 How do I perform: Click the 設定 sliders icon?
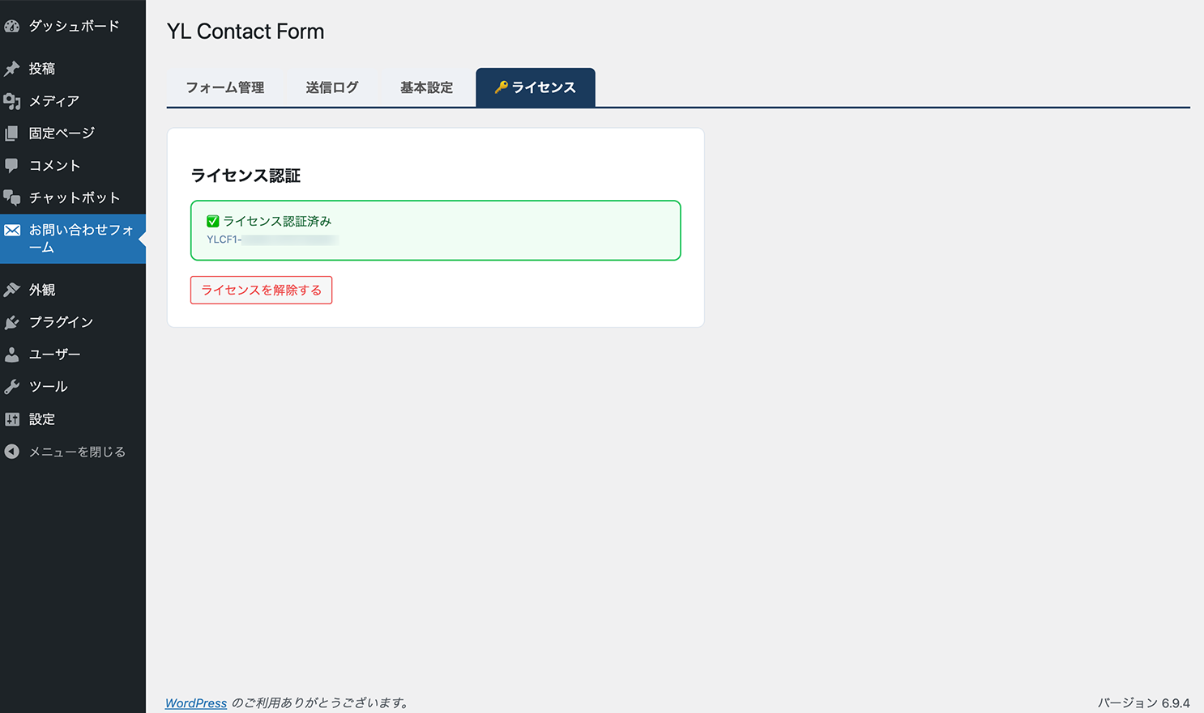[12, 419]
